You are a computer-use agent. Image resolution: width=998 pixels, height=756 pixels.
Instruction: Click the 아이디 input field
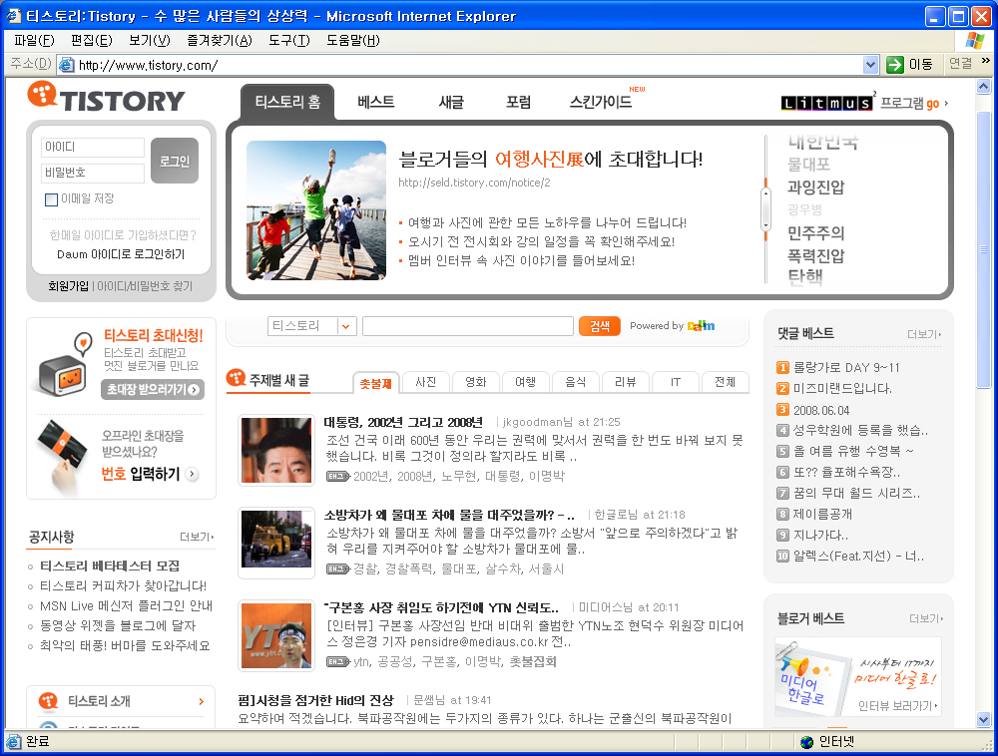coord(93,147)
